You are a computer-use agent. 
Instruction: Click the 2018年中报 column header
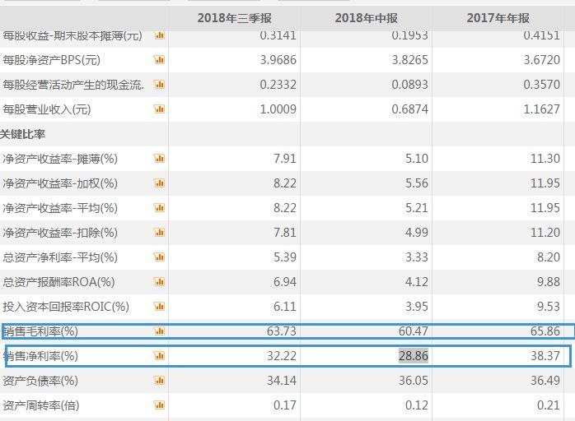[x=366, y=18]
